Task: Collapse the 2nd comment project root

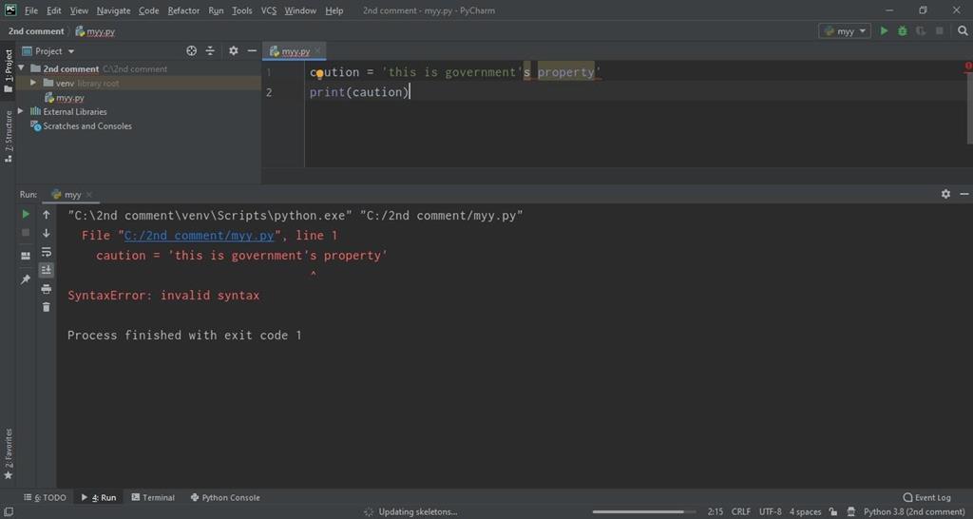Action: (x=22, y=68)
